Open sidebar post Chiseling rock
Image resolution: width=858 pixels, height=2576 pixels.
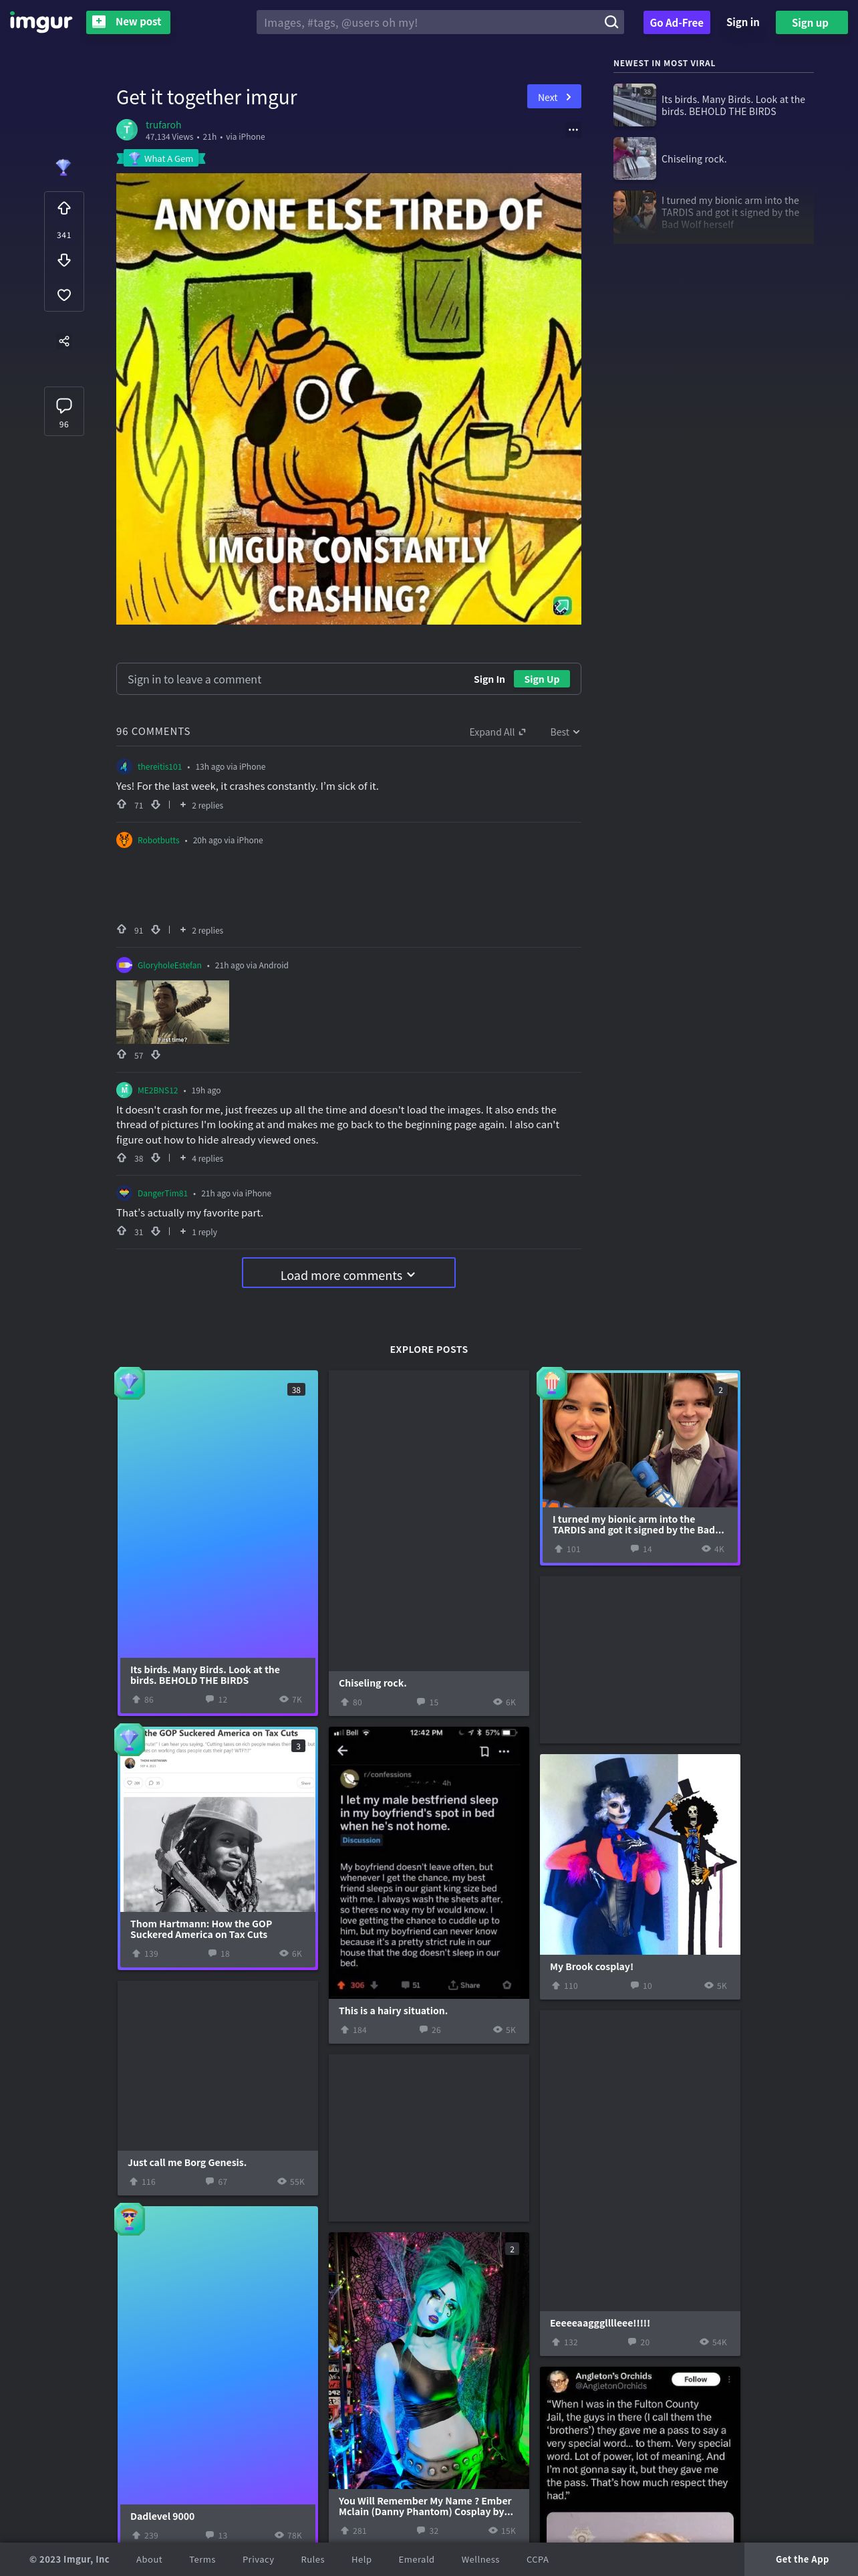click(x=713, y=159)
